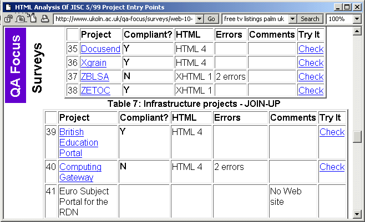
Task: Click the 'N' compliant value in ZBLSA row
Action: point(127,76)
